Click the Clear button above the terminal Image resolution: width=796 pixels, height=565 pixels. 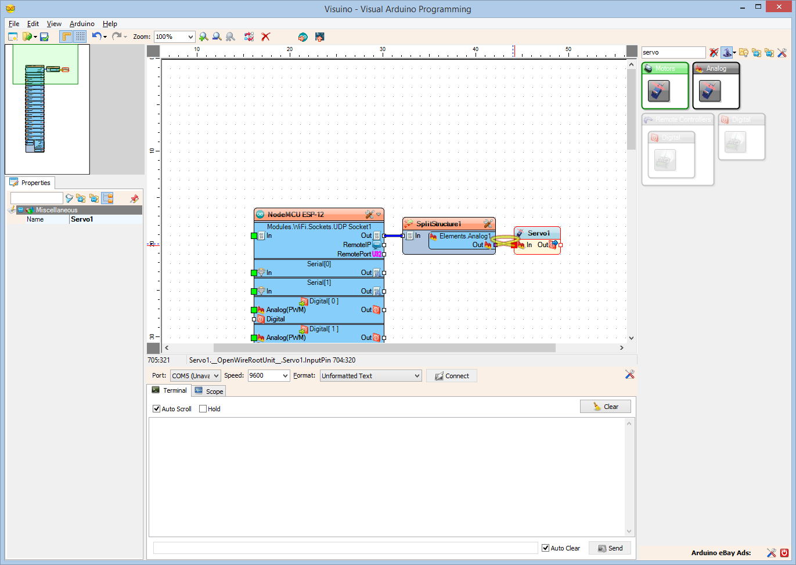point(605,406)
